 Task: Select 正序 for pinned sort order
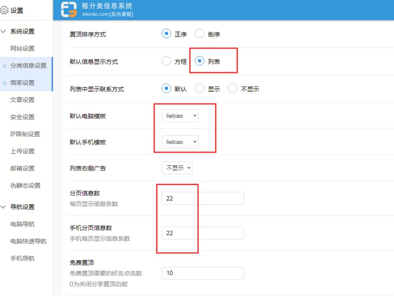pos(166,34)
